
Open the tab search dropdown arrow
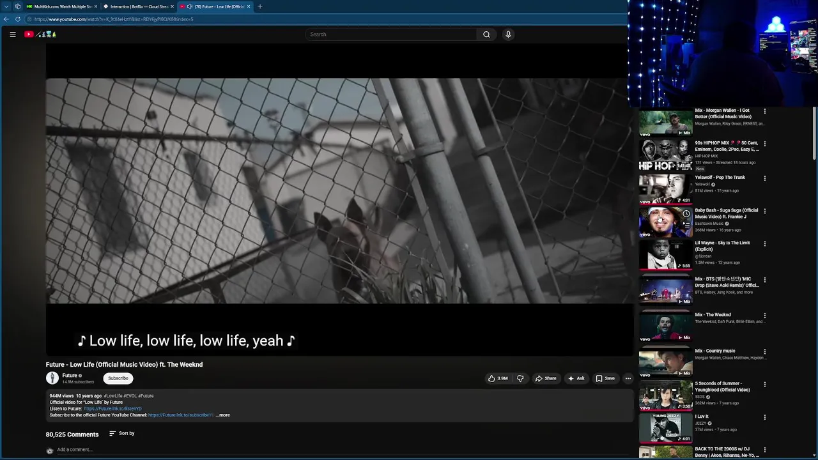(6, 6)
